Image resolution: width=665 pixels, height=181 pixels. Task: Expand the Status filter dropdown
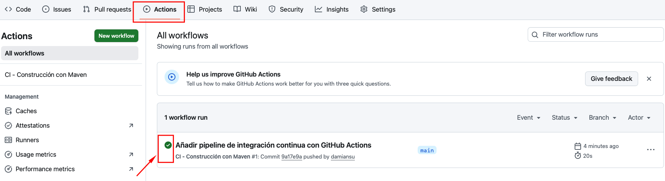pos(564,118)
